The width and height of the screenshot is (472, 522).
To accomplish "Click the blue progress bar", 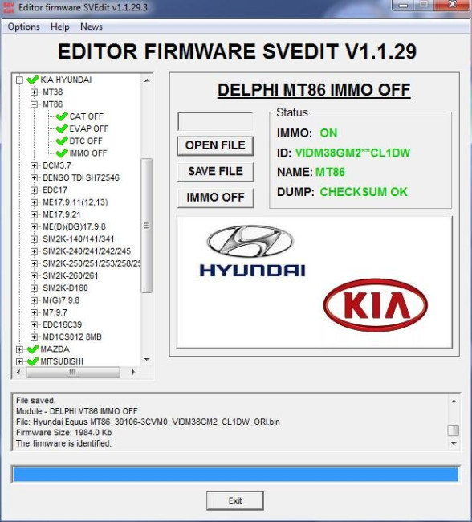I will [x=236, y=474].
